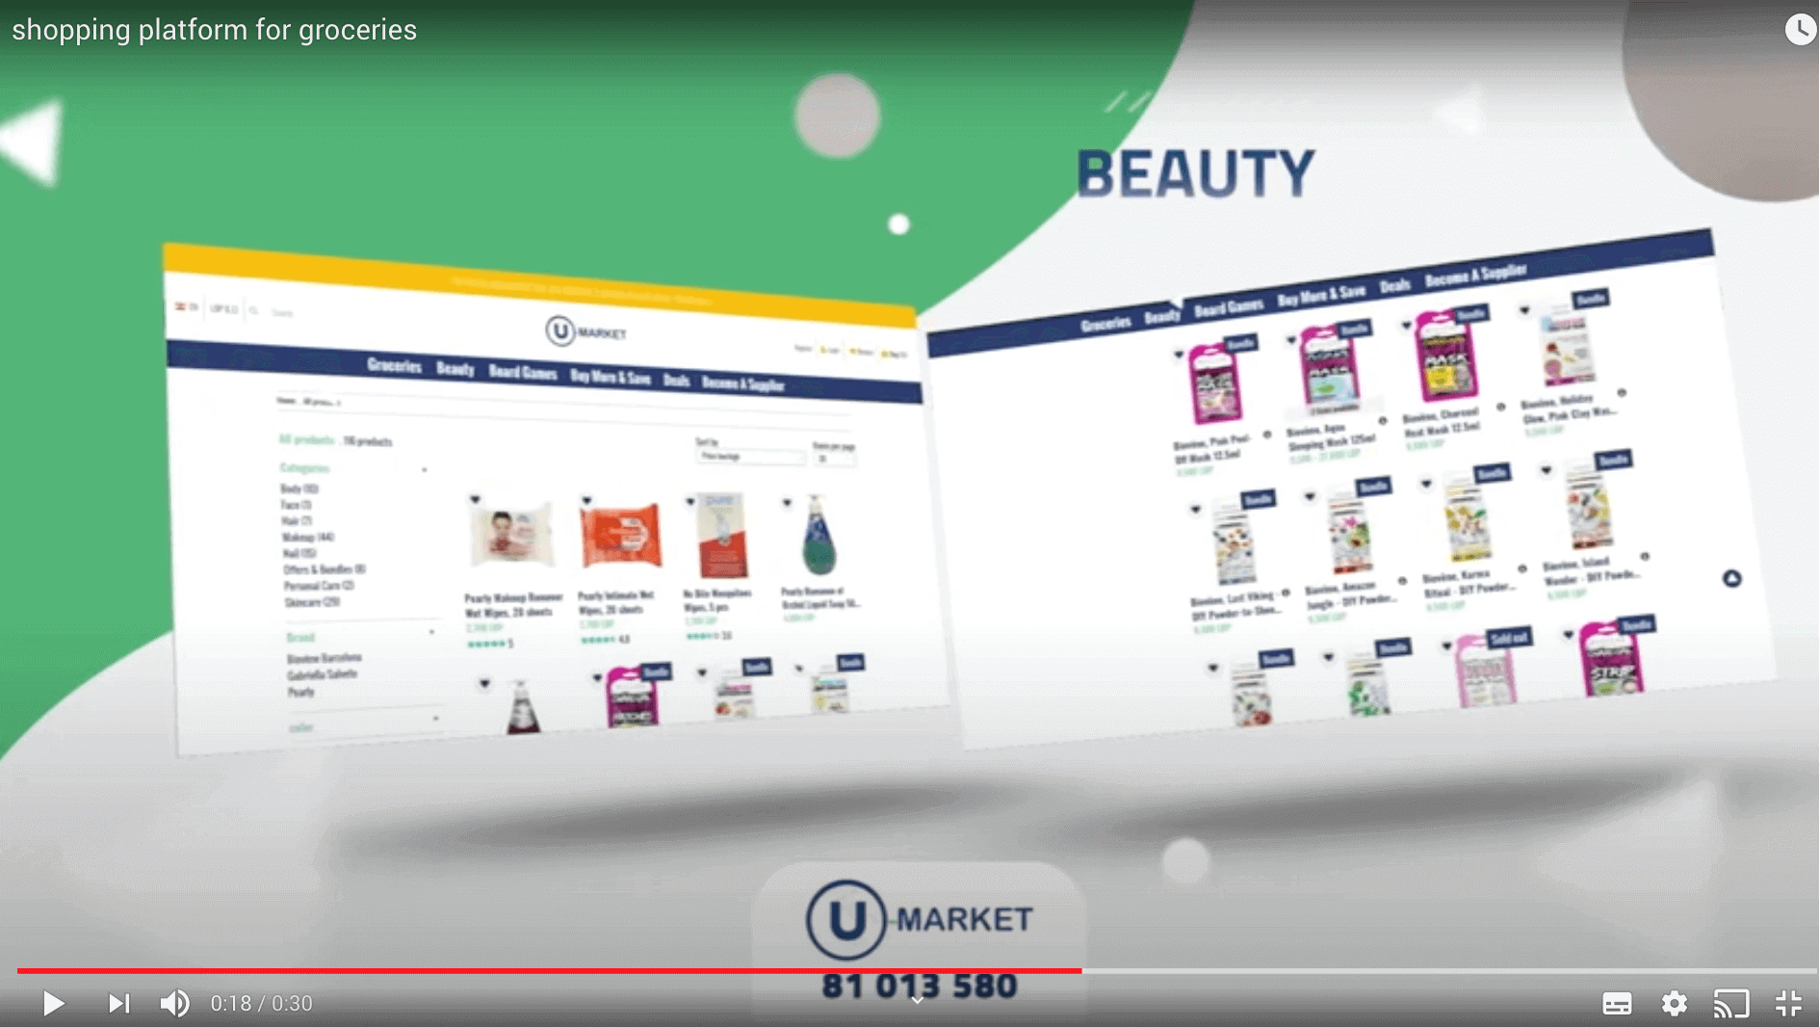Screen dimensions: 1820x1027
Task: Toggle wishlist heart on Pearly Makeup Remover wipes
Action: tap(475, 499)
